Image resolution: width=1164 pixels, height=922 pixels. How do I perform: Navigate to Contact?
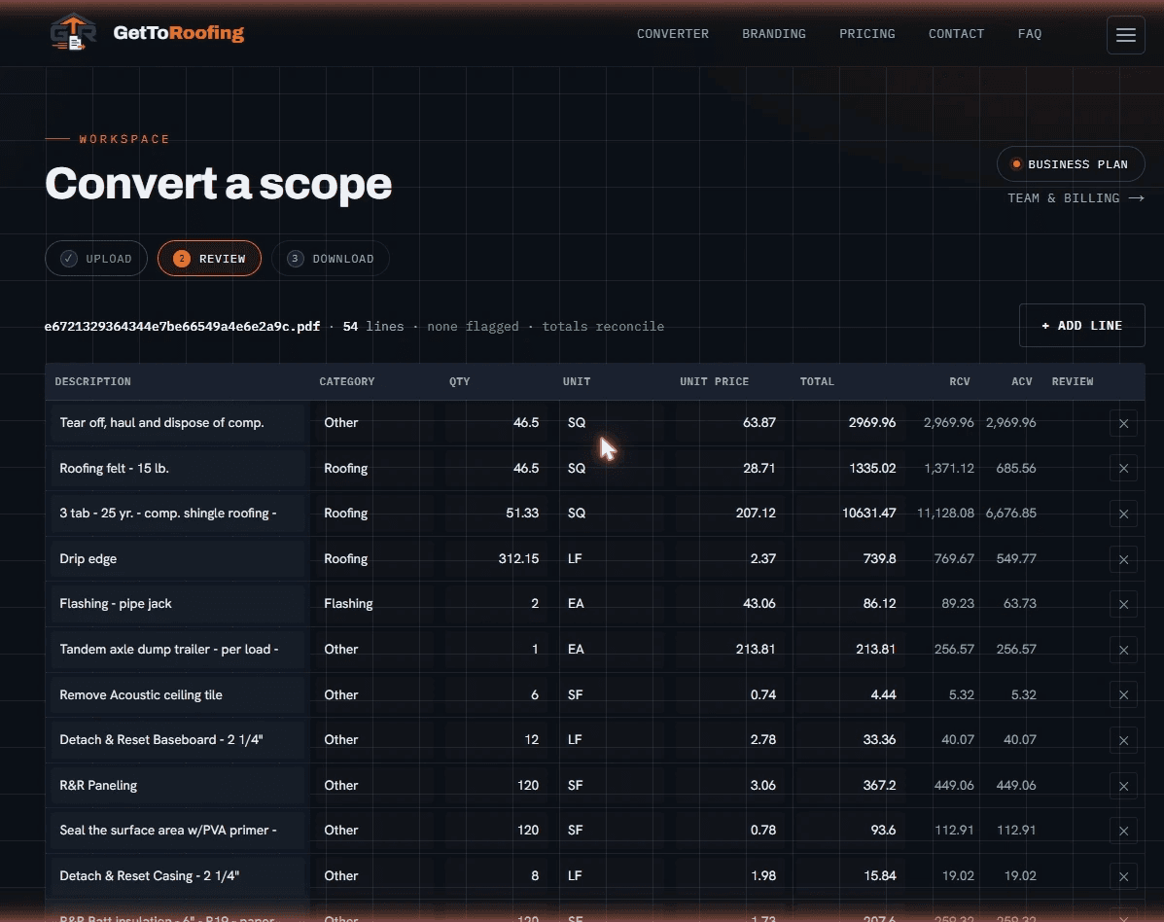(956, 33)
